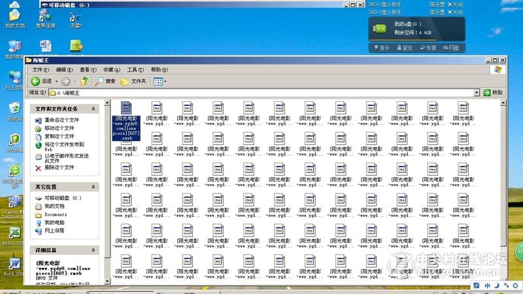Open the 查看(V) menu

[88, 70]
